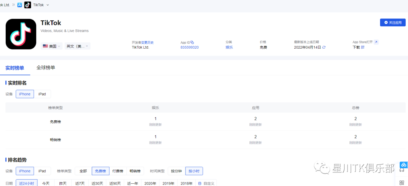This screenshot has width=408, height=186.
Task: Select iPad in 实时排名 device toggle
Action: click(42, 94)
